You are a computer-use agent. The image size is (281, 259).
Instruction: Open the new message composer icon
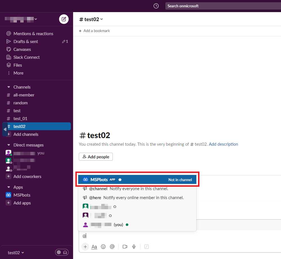64,19
